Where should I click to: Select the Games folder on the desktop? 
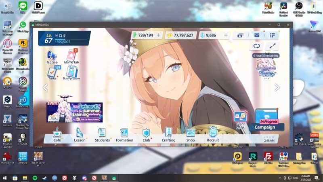315,158
